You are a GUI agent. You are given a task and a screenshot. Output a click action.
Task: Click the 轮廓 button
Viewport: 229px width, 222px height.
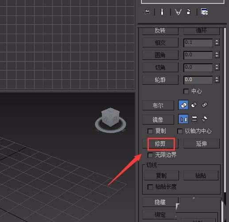click(x=160, y=80)
